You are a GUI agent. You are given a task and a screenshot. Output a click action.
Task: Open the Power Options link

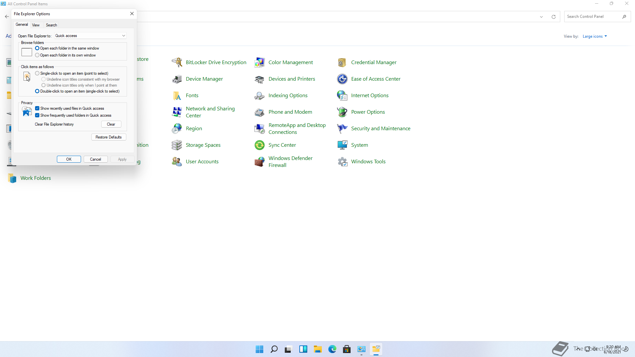[x=368, y=112]
